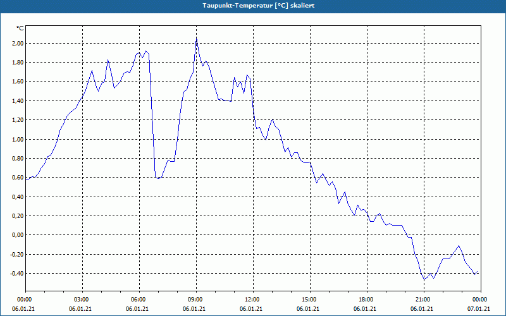Click the 0,80 y-axis value

pos(17,159)
